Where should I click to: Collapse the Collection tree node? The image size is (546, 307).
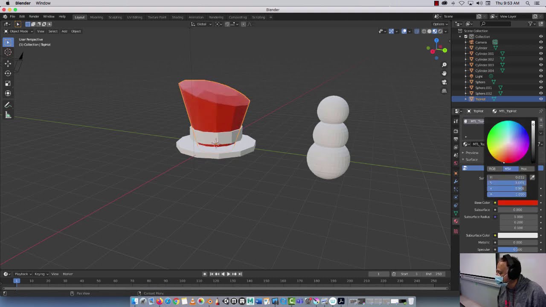pyautogui.click(x=460, y=37)
